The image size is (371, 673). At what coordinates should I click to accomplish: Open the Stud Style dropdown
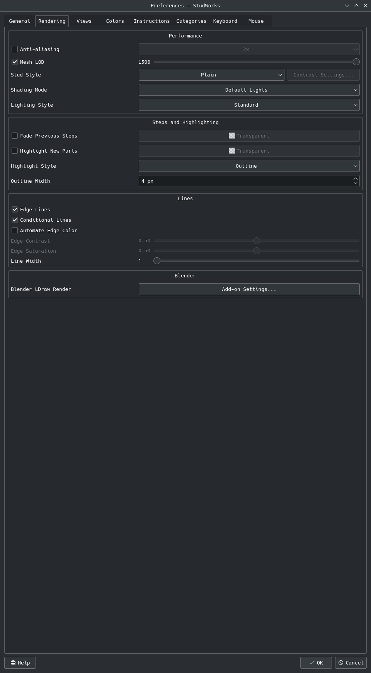(x=211, y=75)
